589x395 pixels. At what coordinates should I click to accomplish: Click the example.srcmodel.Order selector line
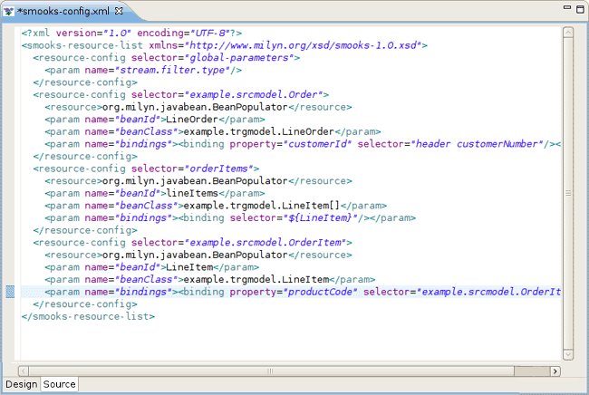(180, 94)
